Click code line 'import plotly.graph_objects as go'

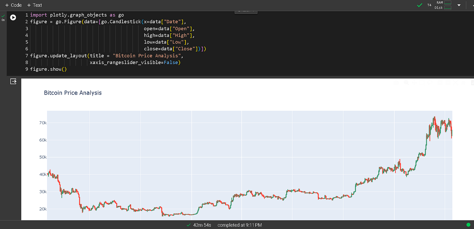tap(77, 15)
